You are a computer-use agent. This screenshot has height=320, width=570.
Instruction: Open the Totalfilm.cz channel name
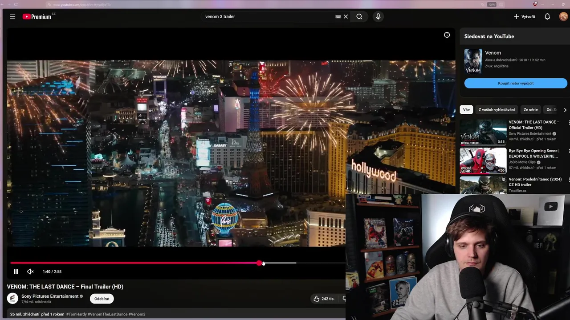pos(517,191)
